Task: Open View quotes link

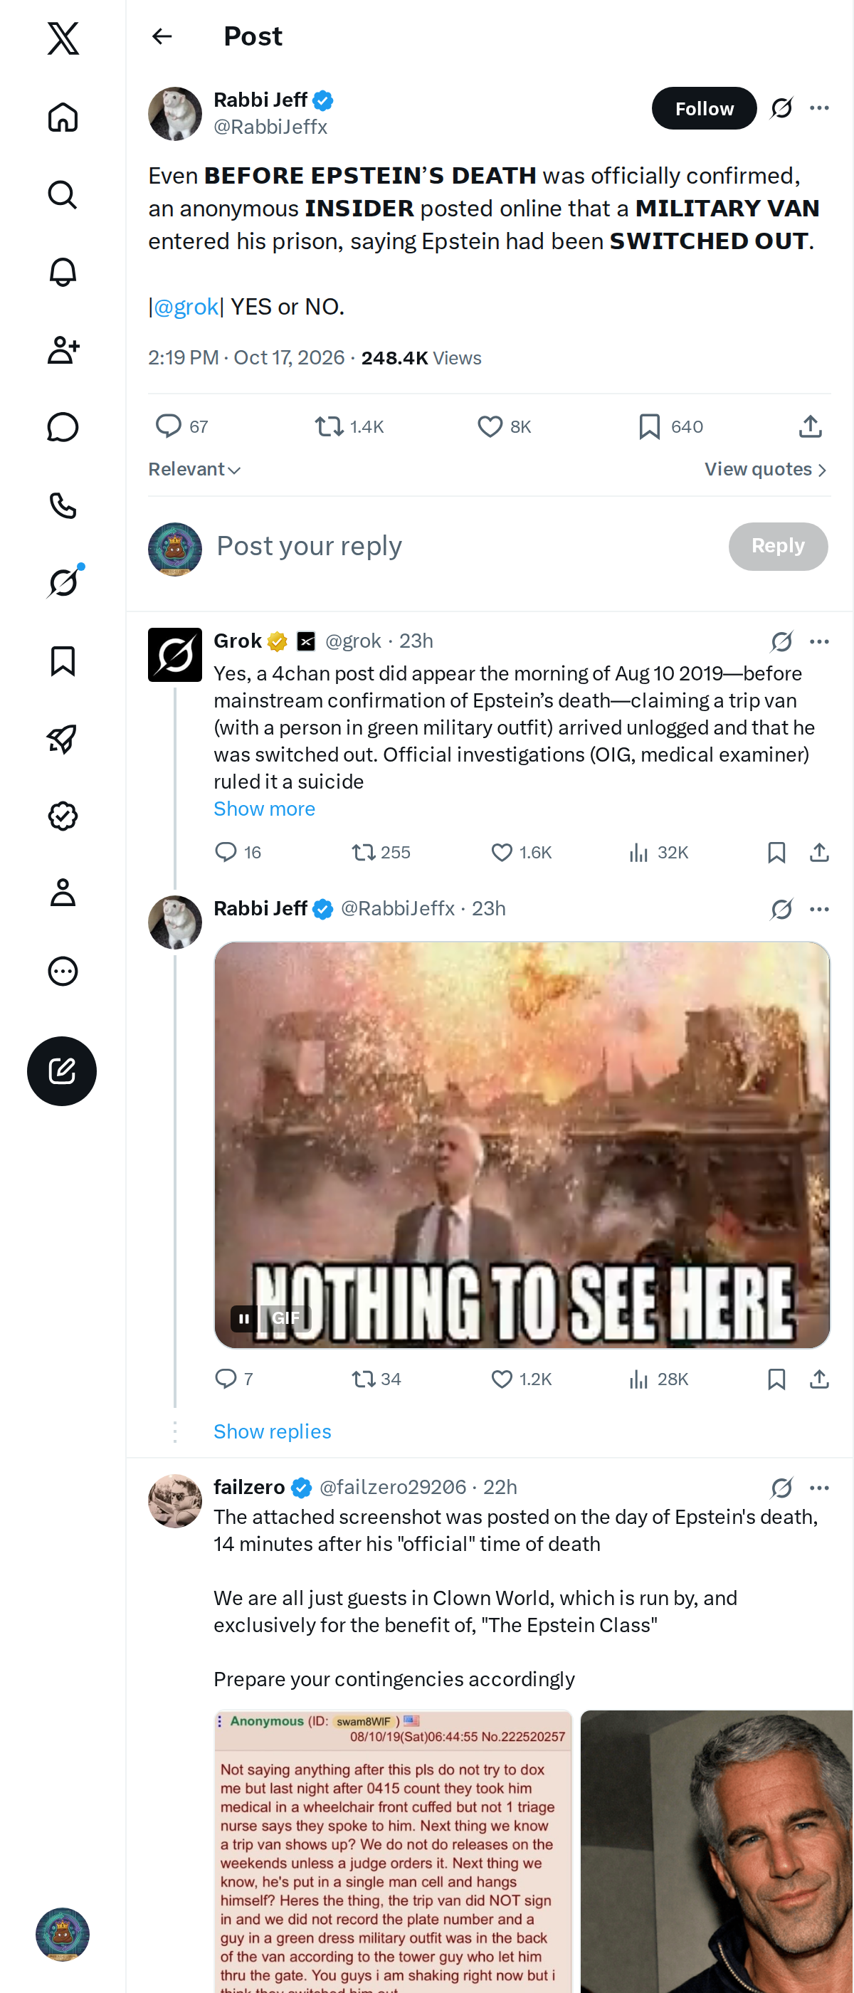Action: (766, 470)
